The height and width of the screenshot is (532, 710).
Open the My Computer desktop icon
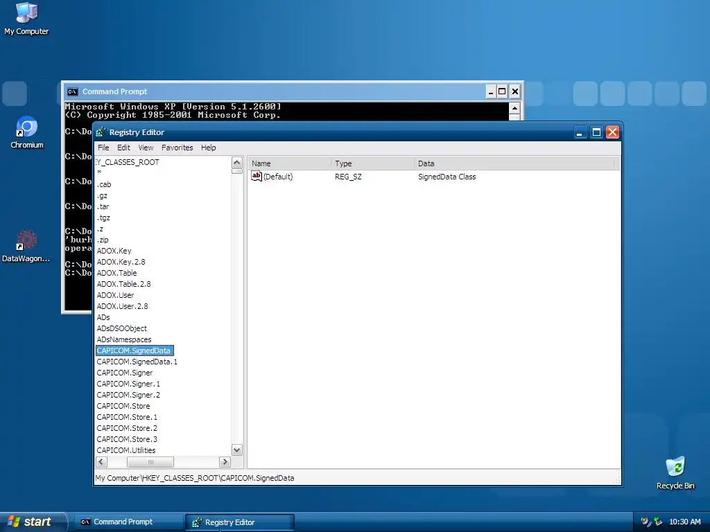point(26,18)
